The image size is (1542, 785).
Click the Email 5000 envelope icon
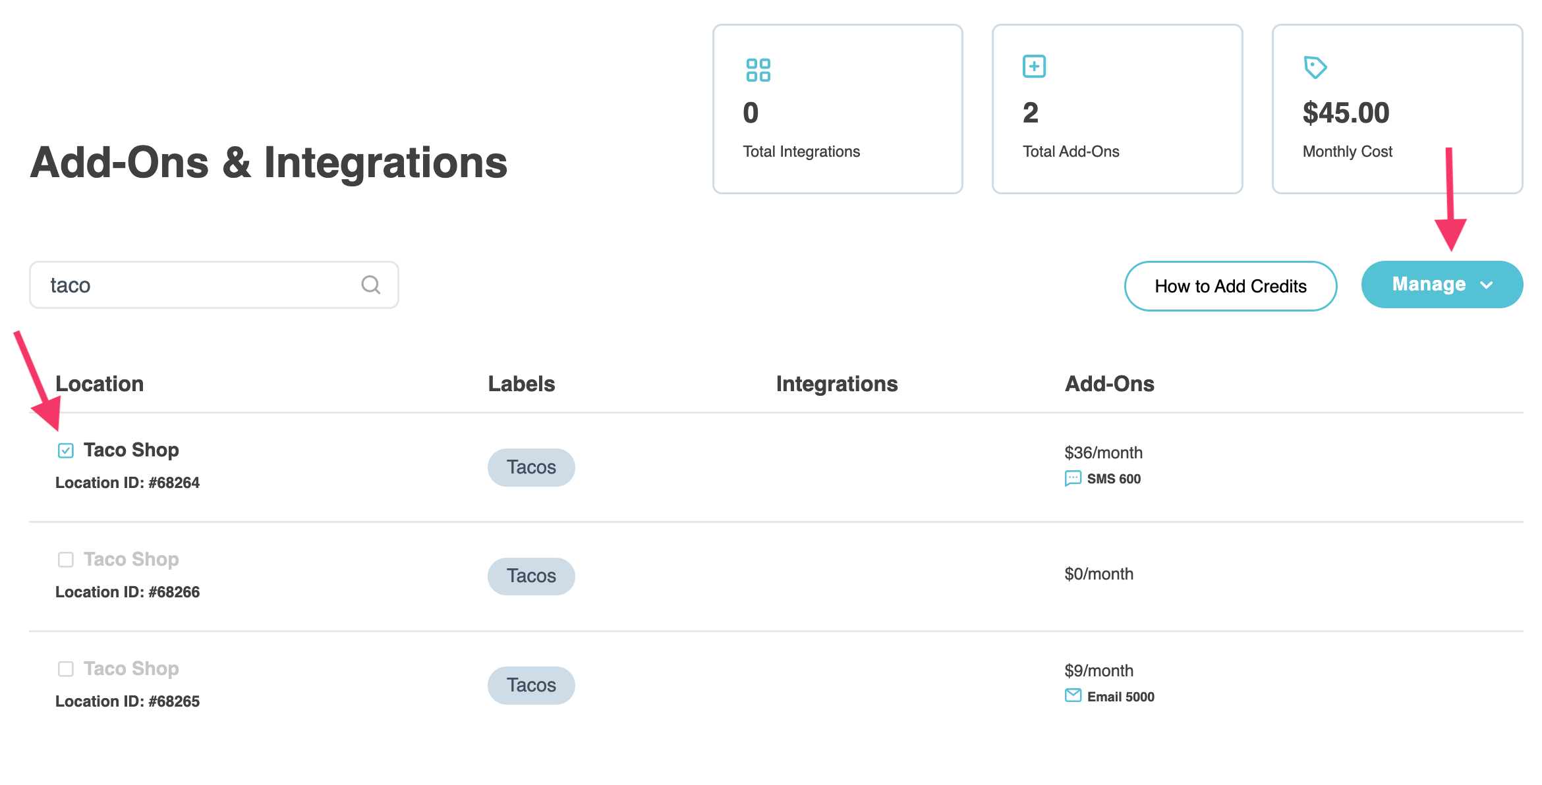coord(1073,695)
